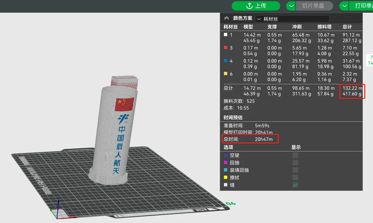Click the 46.39 g total model value
This screenshot has height=223, width=373.
pyautogui.click(x=252, y=94)
